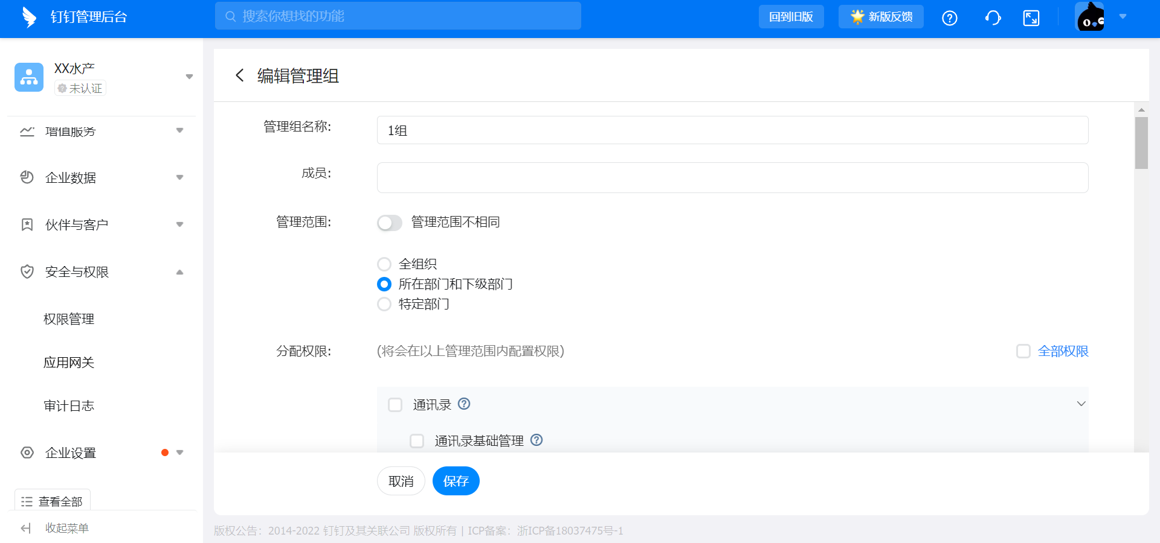Select the 特定部门 radio option
The width and height of the screenshot is (1160, 543).
point(384,304)
